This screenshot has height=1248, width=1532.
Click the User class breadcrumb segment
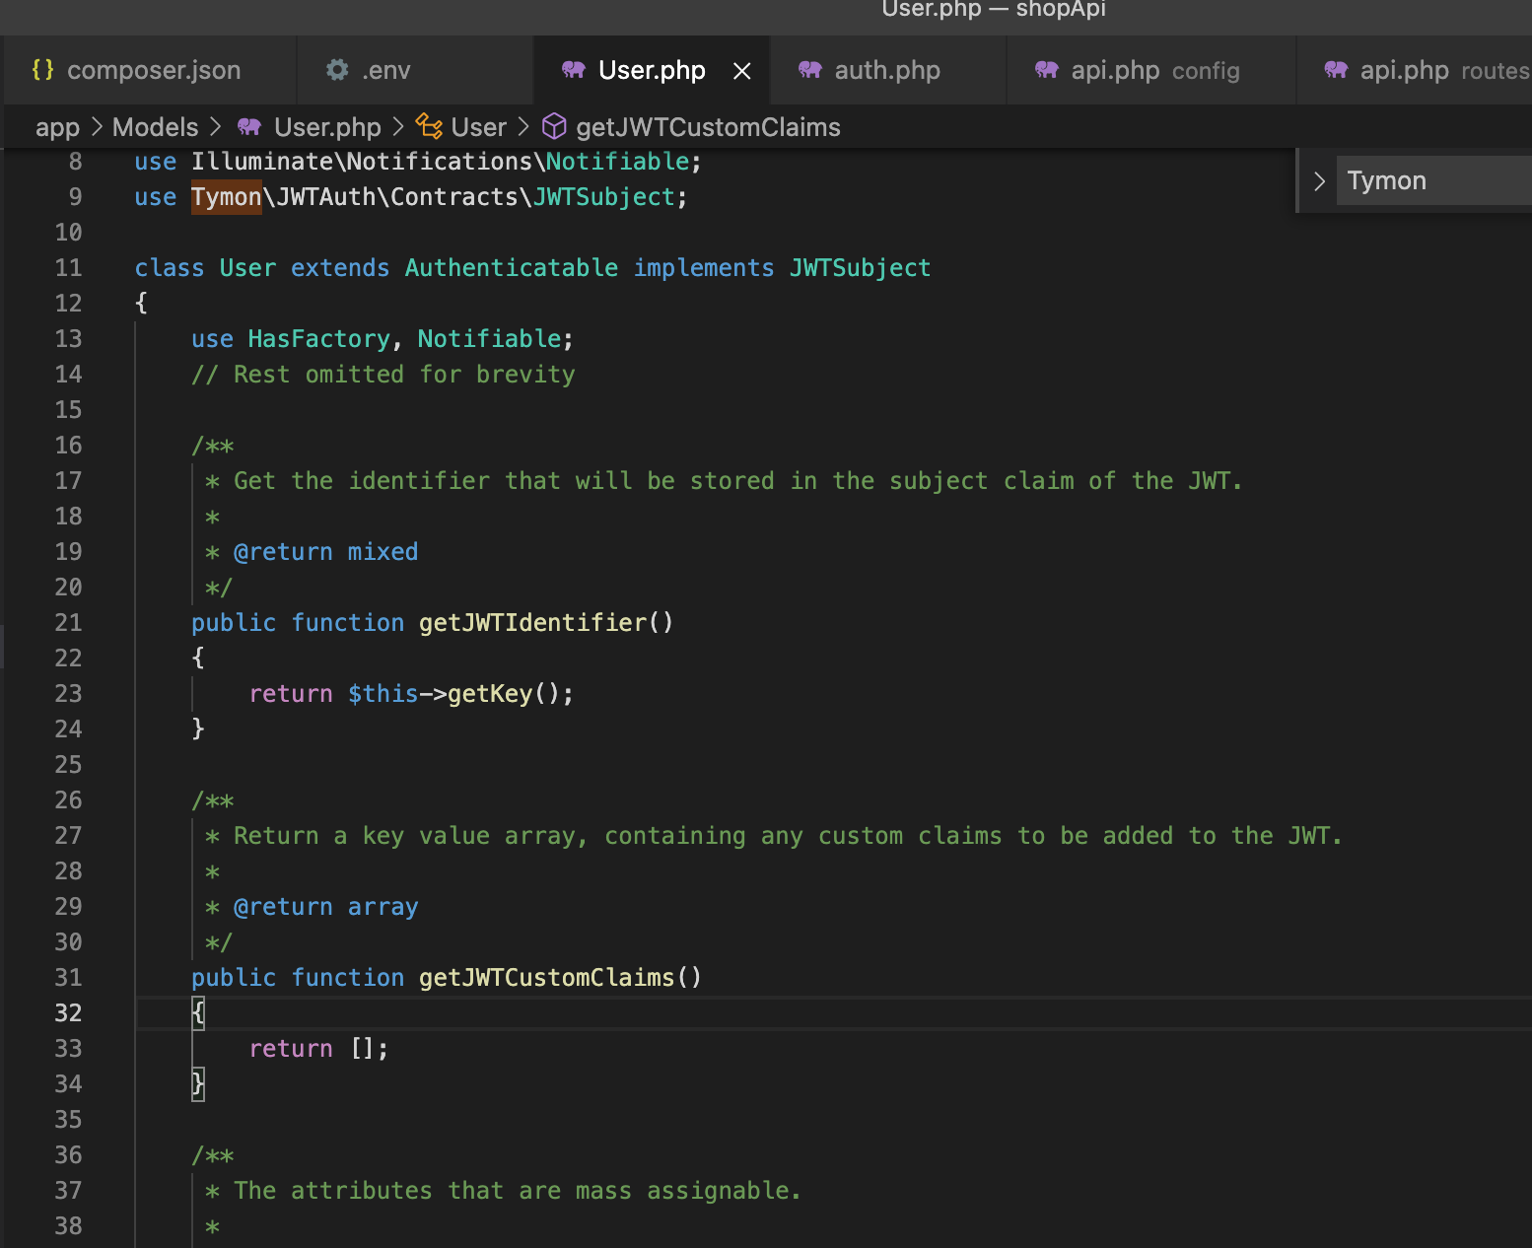pyautogui.click(x=478, y=127)
